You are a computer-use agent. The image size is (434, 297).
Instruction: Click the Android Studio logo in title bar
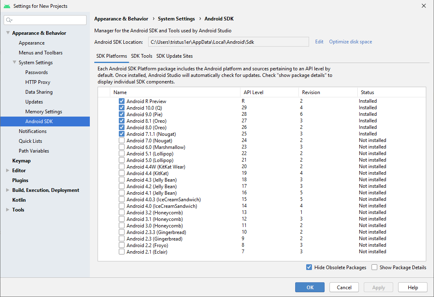coord(7,6)
